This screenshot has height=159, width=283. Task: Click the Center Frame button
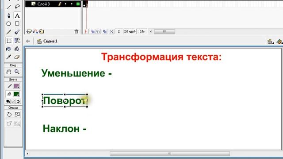[86, 31]
